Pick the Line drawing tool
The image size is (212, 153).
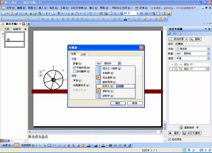click(40, 145)
